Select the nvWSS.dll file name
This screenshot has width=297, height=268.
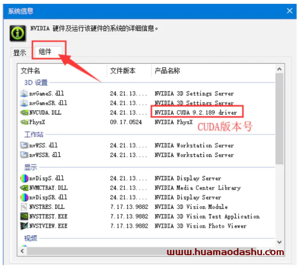click(x=43, y=145)
